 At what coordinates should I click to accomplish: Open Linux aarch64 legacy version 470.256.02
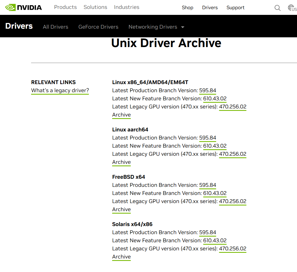pyautogui.click(x=233, y=154)
